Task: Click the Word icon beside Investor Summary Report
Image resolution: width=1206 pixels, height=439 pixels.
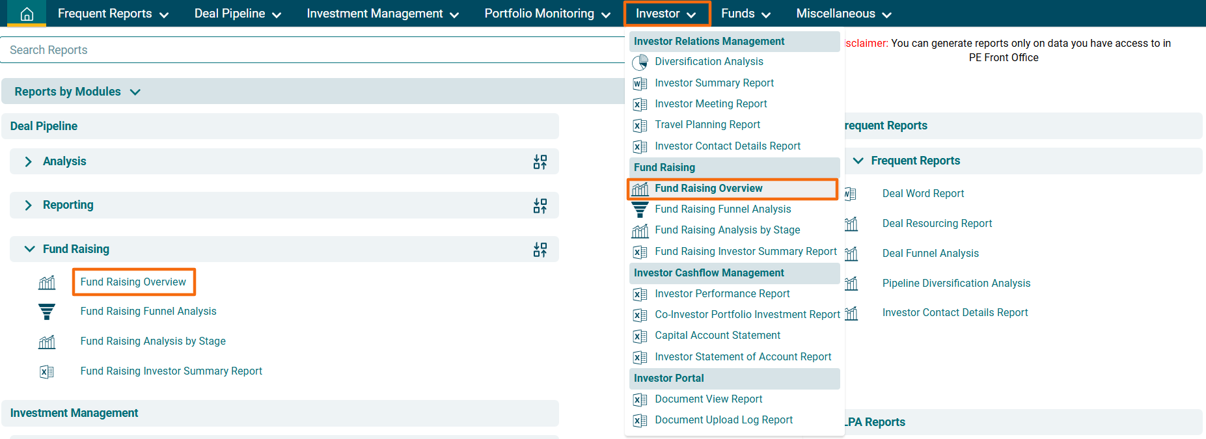Action: click(x=640, y=83)
